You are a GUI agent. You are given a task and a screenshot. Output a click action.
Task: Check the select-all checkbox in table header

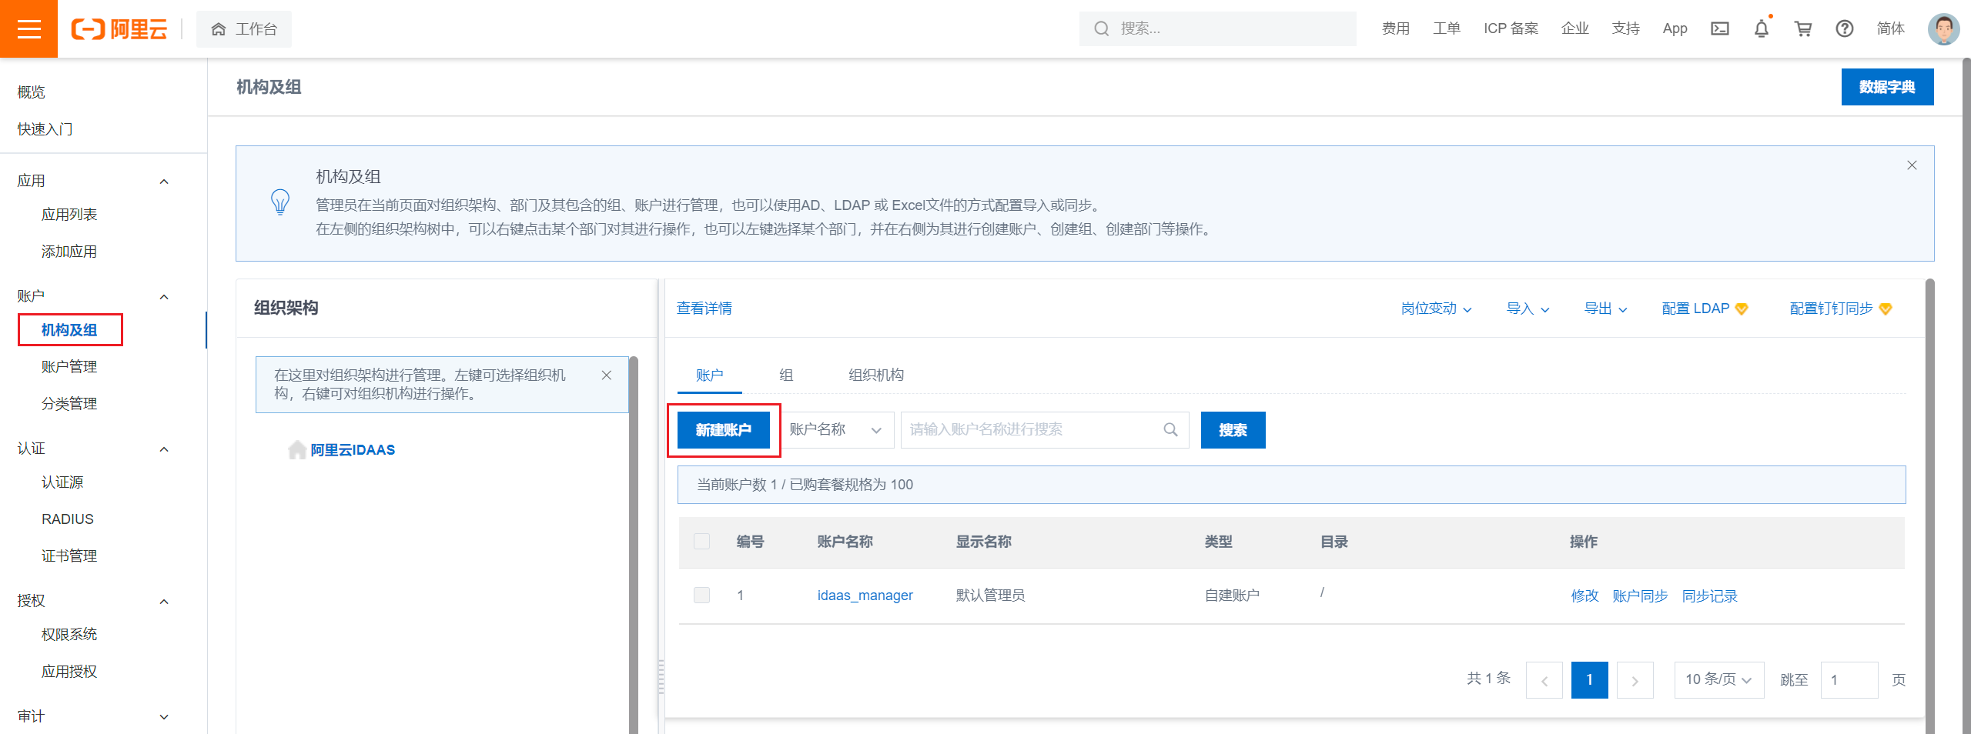coord(701,542)
